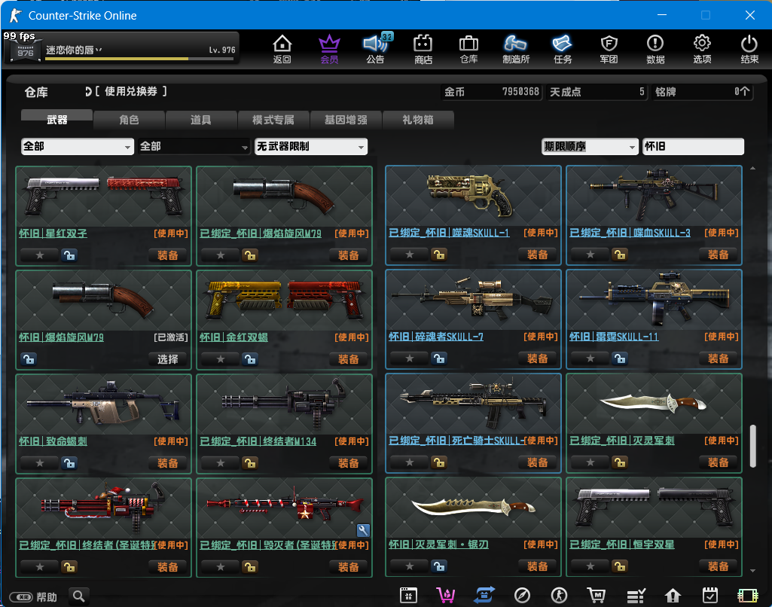Open the purple shopping basket icon
The image size is (772, 607).
(446, 596)
